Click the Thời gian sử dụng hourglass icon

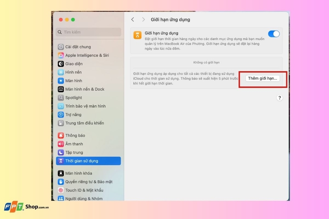coord(60,161)
